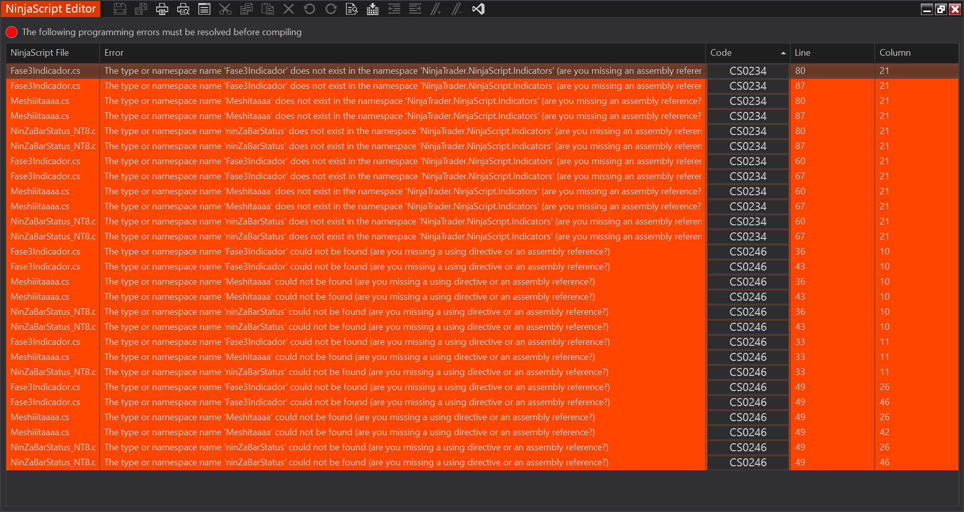Decrease indent of selected lines
Screen dimensions: 964x512
click(394, 9)
